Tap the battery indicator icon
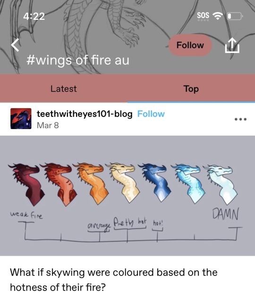Screen dimensions: 255x293 235,16
